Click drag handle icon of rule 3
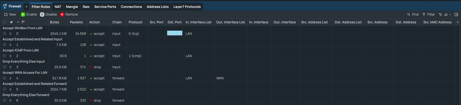Image resolution: width=461 pixels, height=105 pixels. (x=10, y=67)
